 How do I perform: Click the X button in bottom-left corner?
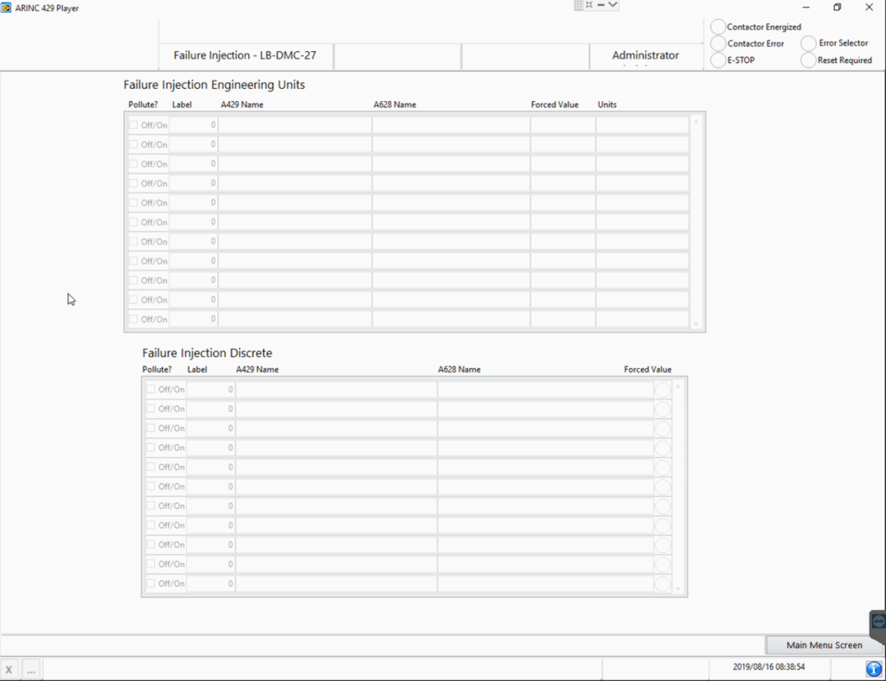click(10, 670)
